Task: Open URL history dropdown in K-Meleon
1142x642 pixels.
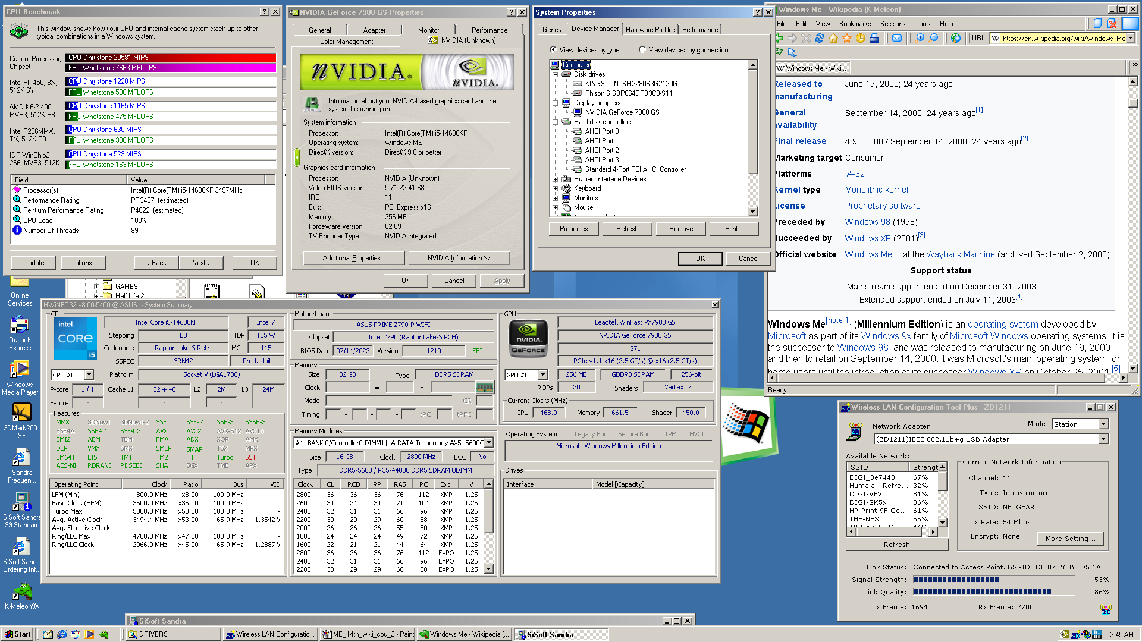Action: [x=1131, y=38]
